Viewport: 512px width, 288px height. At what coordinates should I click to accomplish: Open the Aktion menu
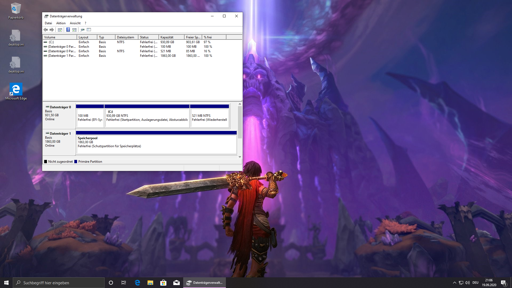61,23
